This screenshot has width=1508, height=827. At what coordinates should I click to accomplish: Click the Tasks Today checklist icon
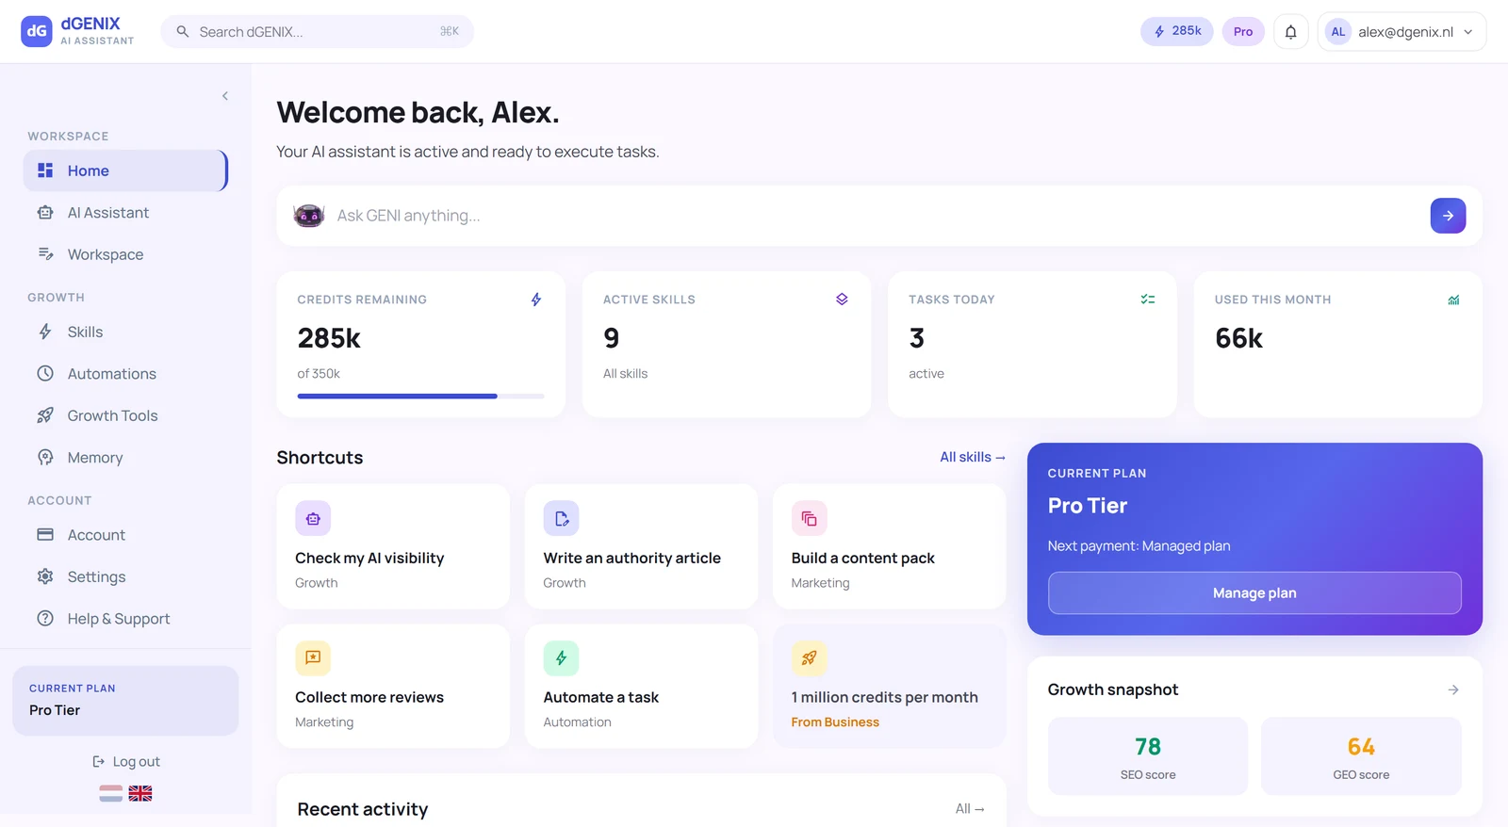point(1148,300)
